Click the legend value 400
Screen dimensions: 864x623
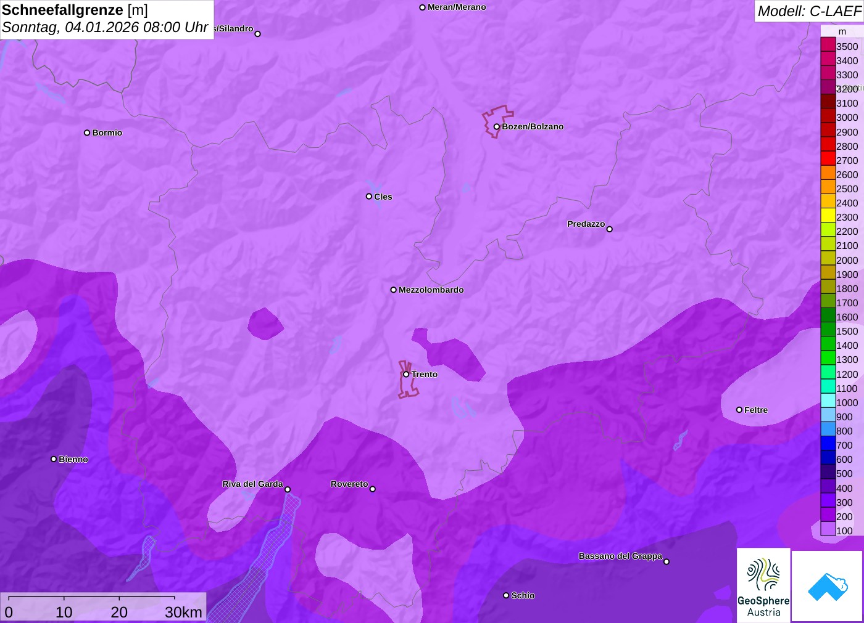(844, 488)
